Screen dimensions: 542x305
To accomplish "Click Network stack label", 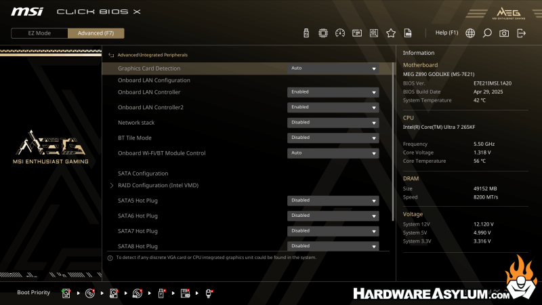I will point(136,123).
